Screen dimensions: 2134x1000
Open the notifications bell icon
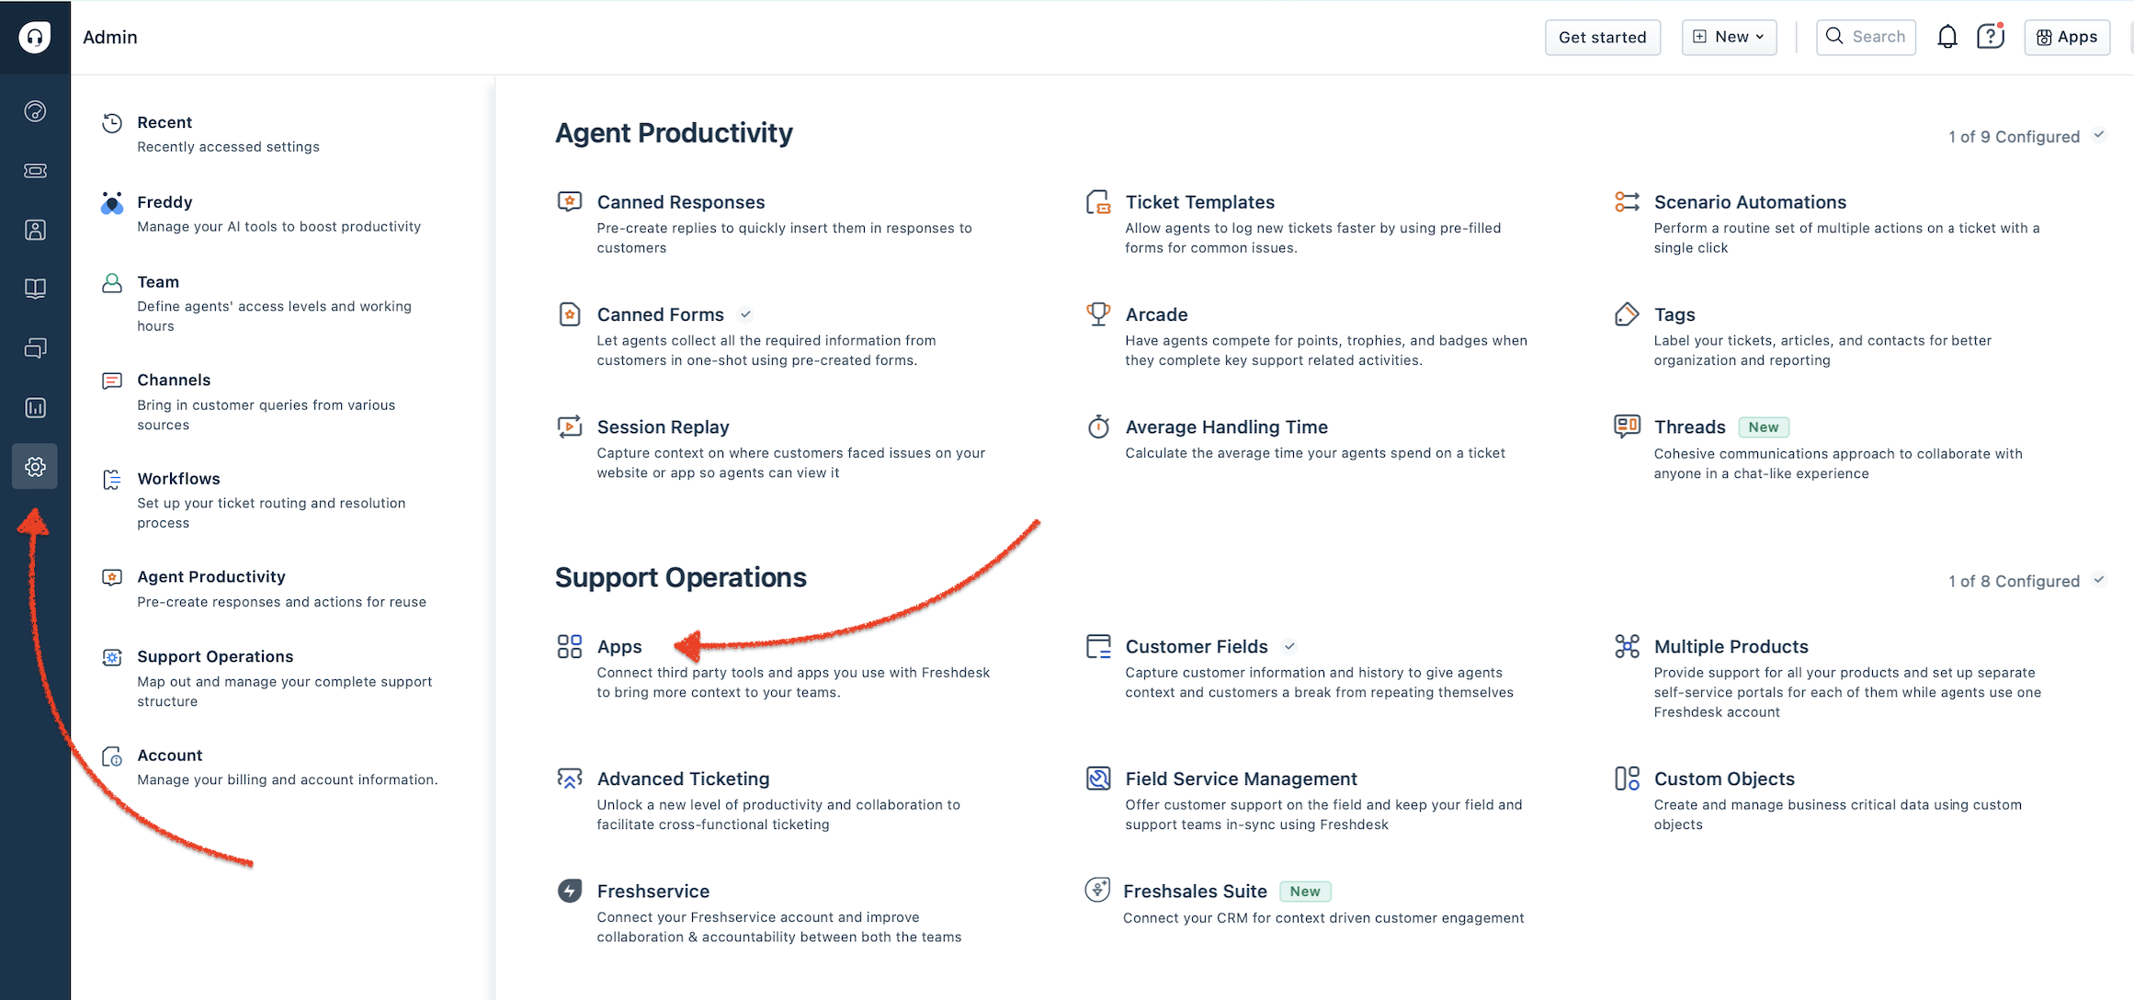tap(1947, 37)
